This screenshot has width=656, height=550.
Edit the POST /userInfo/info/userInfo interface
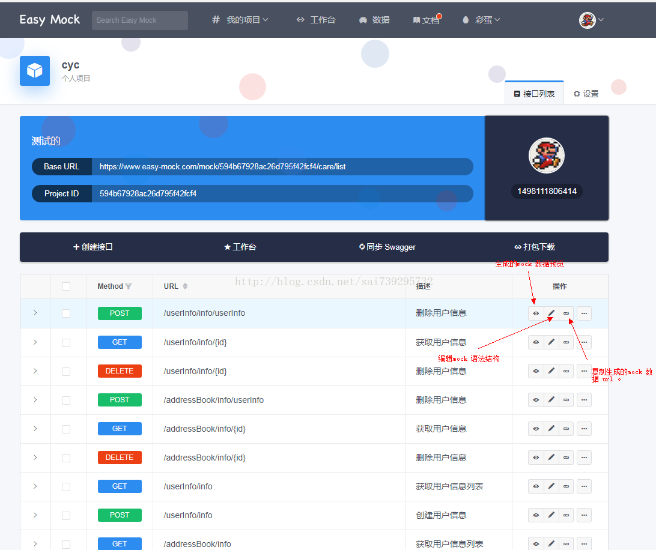point(551,313)
